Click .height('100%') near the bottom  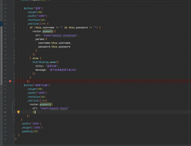click(32, 128)
